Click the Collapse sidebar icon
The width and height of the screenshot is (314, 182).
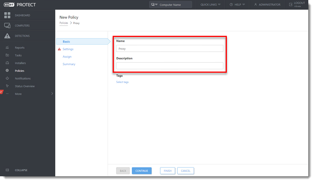[7, 170]
